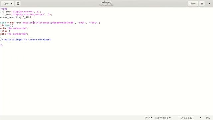Click the ini_set 'display_startup_errors' line
This screenshot has height=120, width=213.
[26, 14]
